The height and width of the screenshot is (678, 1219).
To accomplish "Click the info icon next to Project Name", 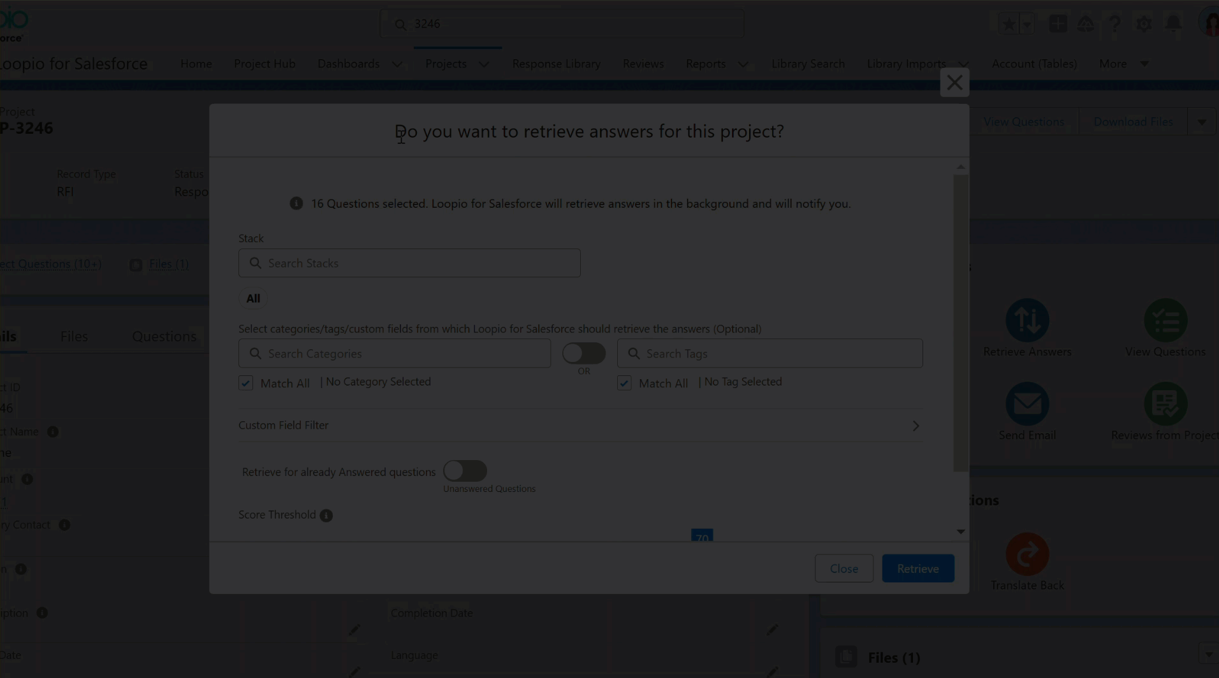I will pos(53,432).
